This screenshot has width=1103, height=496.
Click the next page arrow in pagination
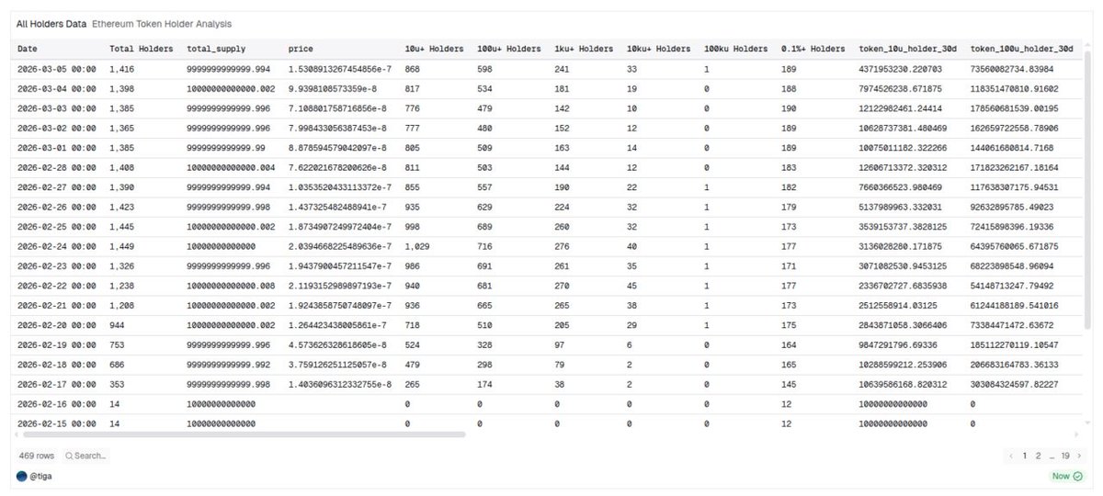click(x=1079, y=456)
